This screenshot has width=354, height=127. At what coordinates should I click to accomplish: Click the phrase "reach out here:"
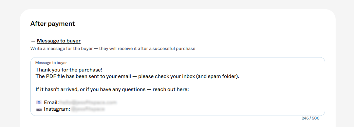tap(171, 89)
